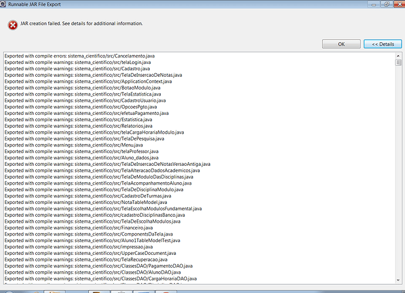
Task: Select the TelaDeEscolhaModulos.java warning line
Action: [x=93, y=222]
